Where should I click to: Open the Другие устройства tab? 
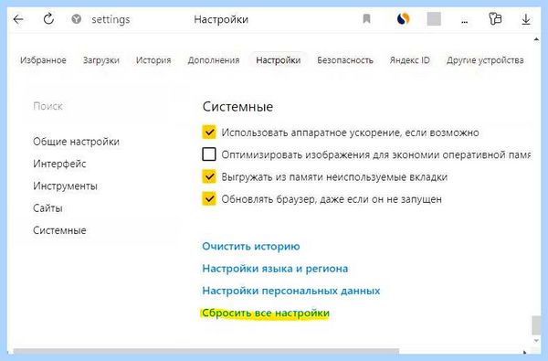click(x=485, y=60)
